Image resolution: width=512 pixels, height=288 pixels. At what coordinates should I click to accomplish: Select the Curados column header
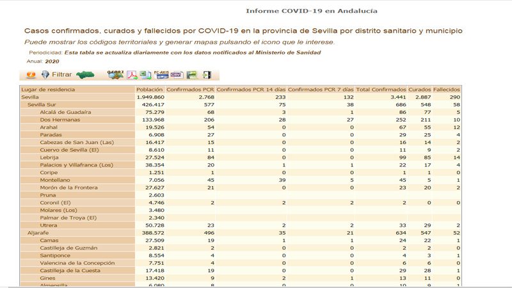click(420, 90)
